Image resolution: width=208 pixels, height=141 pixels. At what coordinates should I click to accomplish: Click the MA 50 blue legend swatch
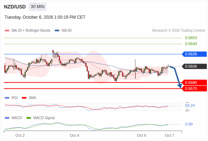click(57, 31)
